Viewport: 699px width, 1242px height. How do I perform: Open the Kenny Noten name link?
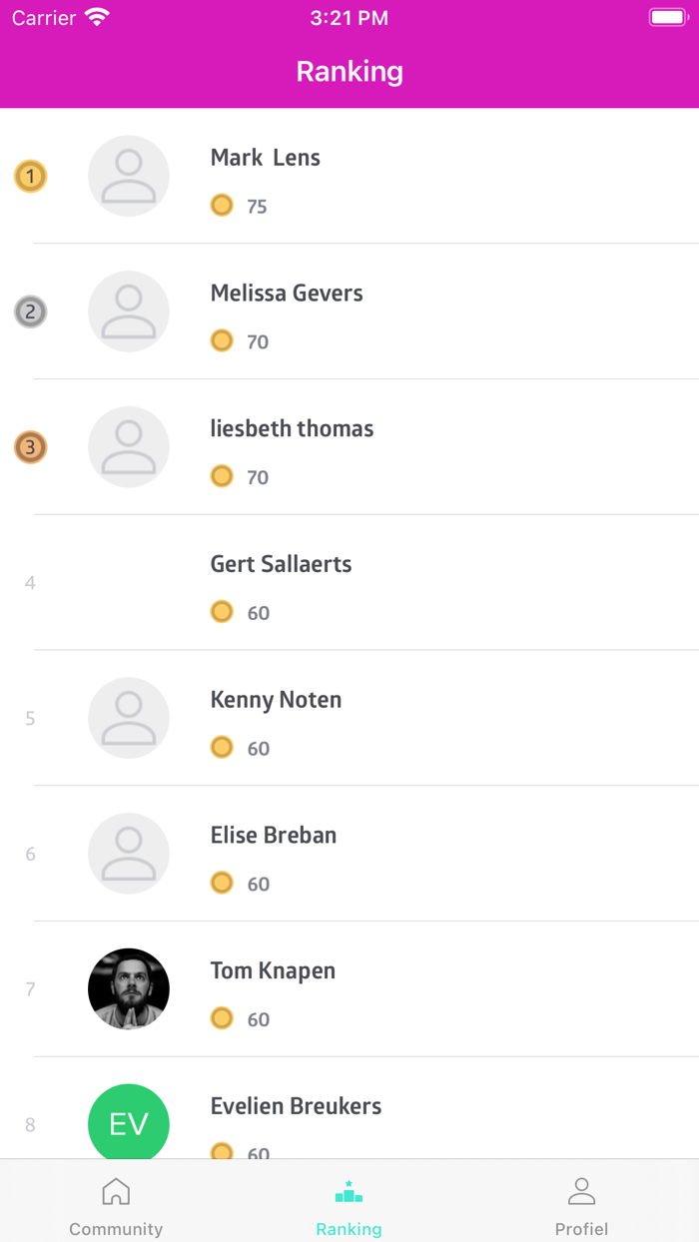pos(276,700)
